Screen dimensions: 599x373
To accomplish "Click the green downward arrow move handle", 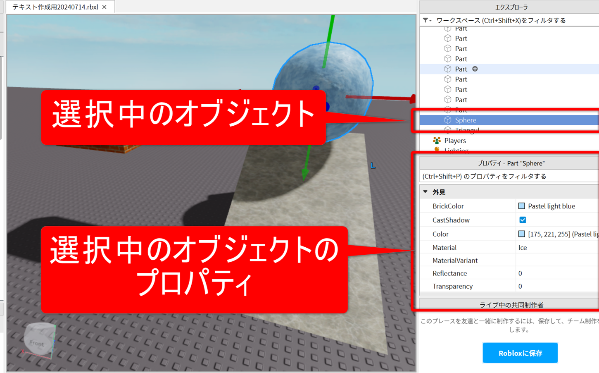I will (305, 173).
